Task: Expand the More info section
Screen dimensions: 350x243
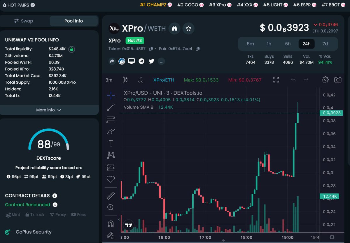Action: tap(49, 110)
